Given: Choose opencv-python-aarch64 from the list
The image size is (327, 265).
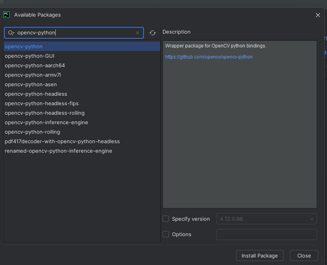Looking at the screenshot, I should (x=35, y=66).
